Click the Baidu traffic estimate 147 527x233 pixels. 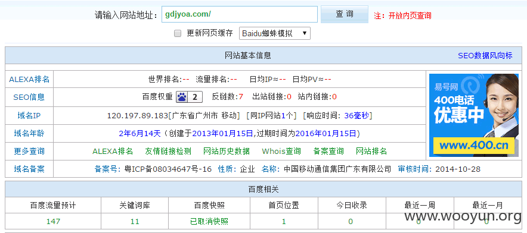(x=53, y=222)
